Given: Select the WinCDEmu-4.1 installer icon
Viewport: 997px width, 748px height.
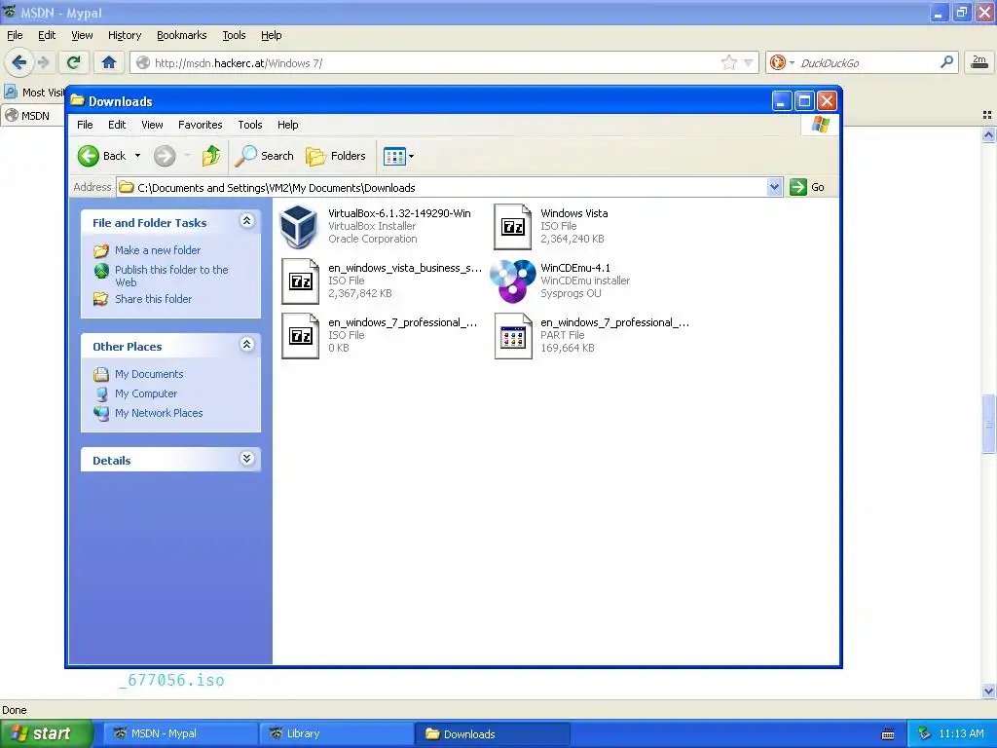Looking at the screenshot, I should tap(512, 281).
